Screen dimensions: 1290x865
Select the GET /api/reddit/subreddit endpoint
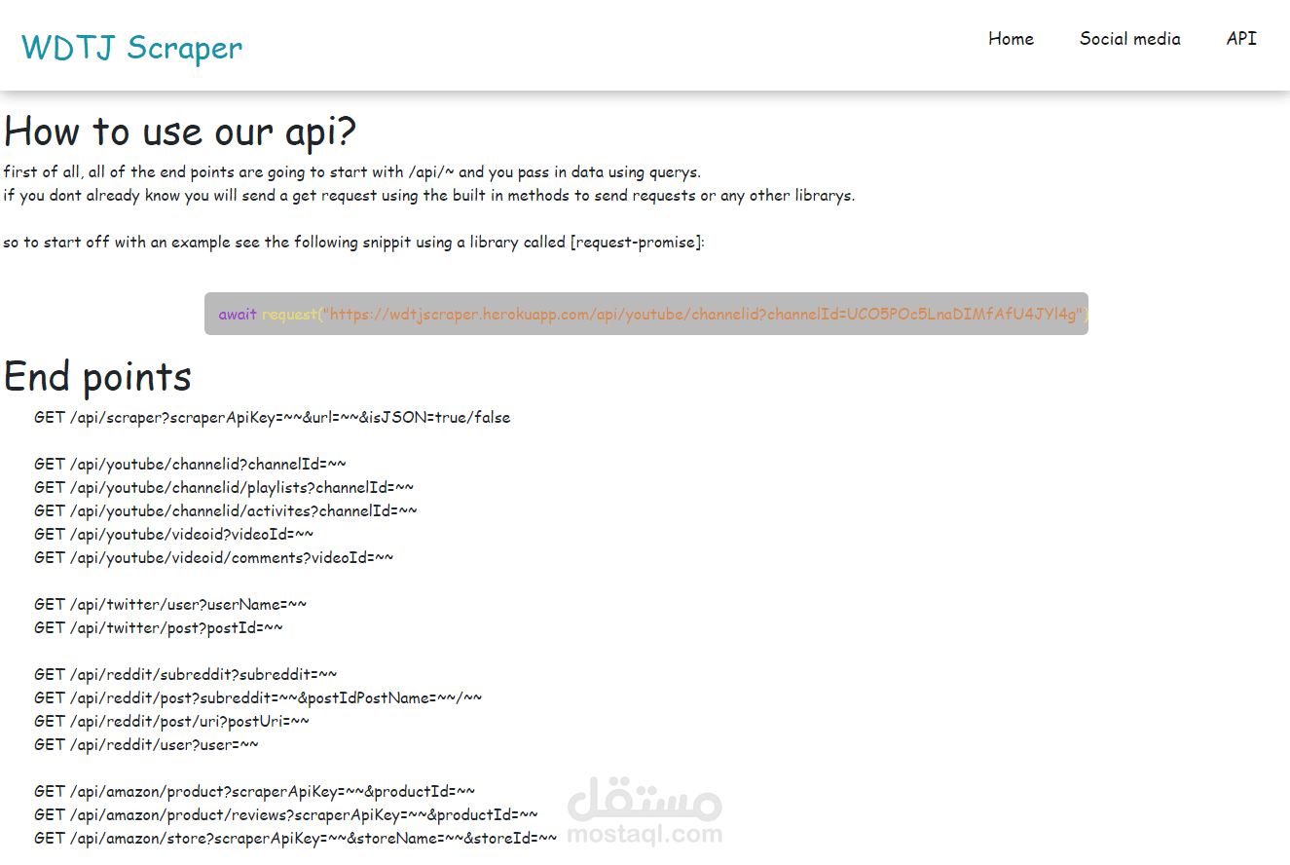pos(186,675)
